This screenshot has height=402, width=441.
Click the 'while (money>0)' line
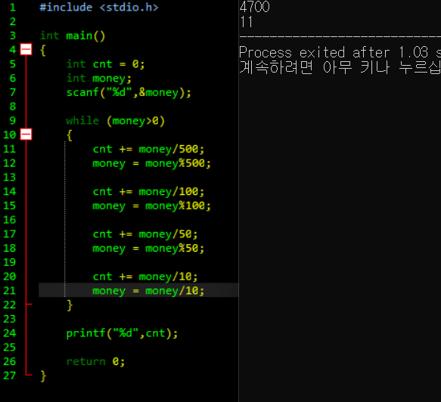point(115,121)
